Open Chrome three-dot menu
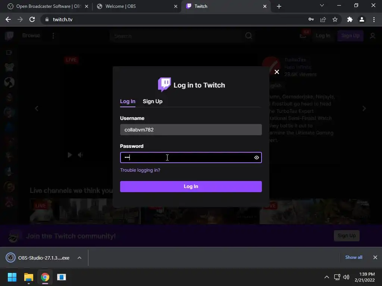This screenshot has height=286, width=382. click(374, 19)
